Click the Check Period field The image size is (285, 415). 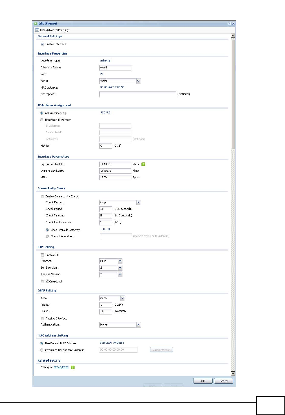click(105, 209)
